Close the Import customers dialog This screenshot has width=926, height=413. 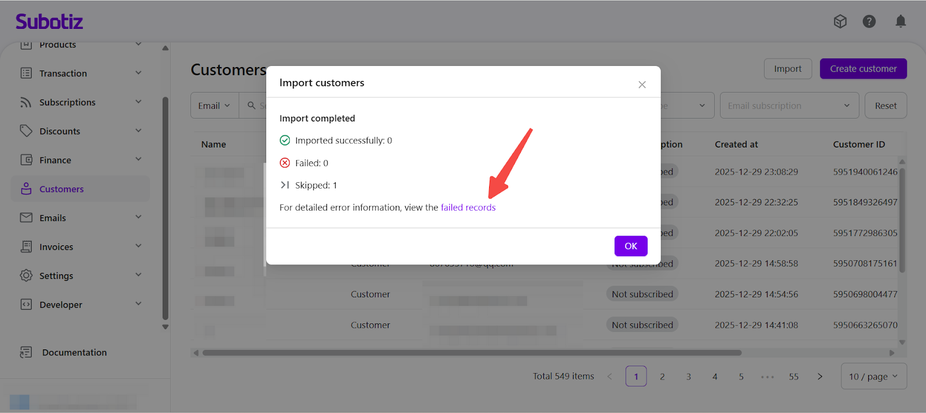click(x=642, y=84)
